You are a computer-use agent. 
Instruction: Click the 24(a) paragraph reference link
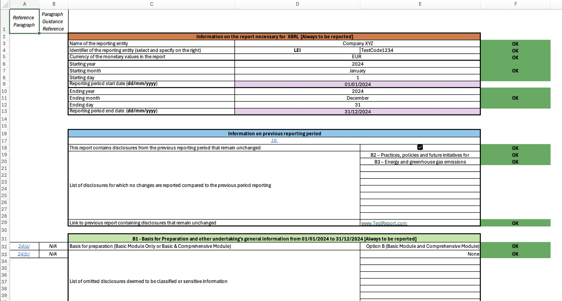[24, 246]
